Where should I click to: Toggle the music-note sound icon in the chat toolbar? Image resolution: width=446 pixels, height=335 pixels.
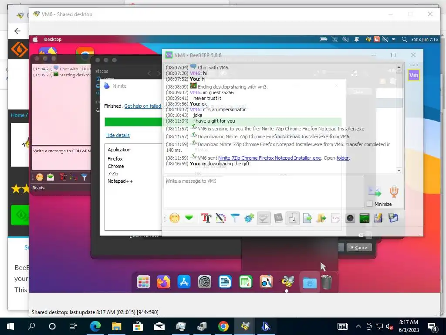293,218
